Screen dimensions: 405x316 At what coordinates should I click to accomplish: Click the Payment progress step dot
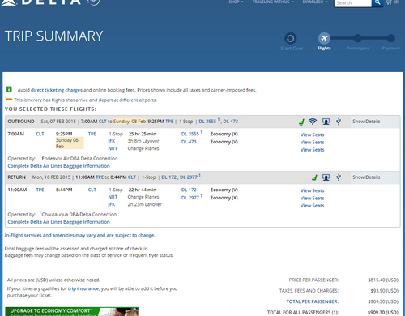[390, 38]
